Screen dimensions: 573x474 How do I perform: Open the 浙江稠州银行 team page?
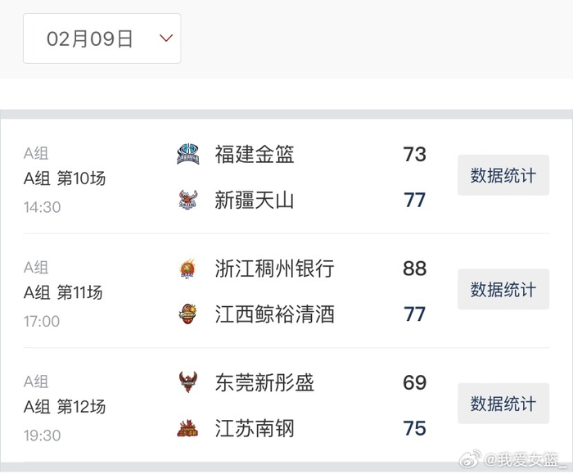[274, 269]
